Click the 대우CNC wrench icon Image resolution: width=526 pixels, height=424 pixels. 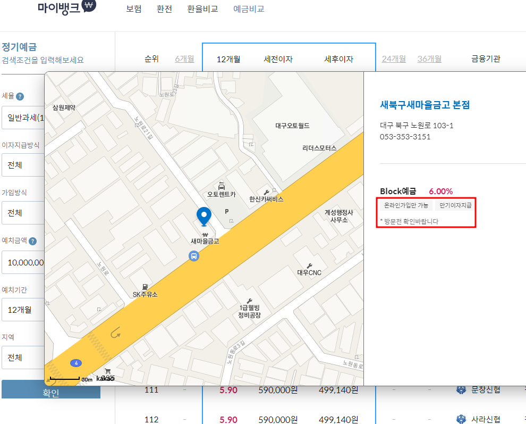coord(309,266)
